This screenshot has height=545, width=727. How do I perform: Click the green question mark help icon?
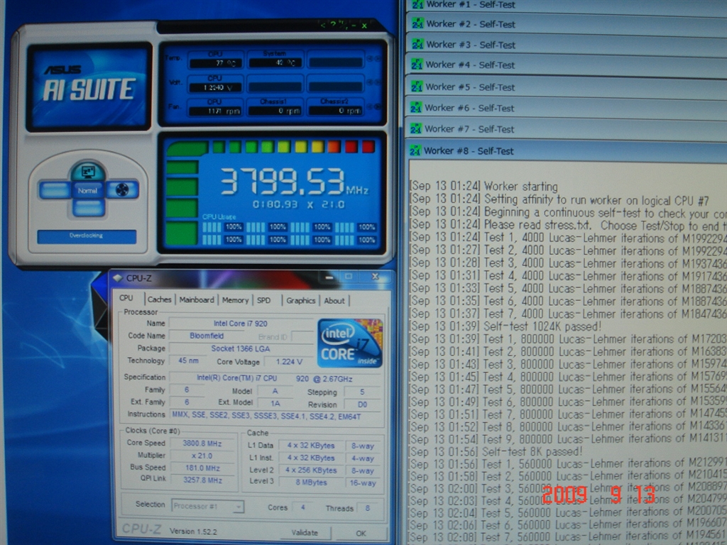click(x=332, y=25)
